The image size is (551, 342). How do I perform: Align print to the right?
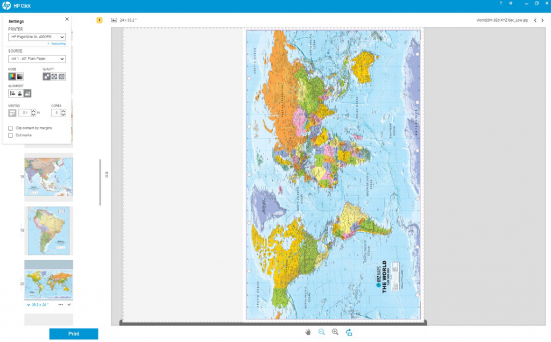(27, 94)
